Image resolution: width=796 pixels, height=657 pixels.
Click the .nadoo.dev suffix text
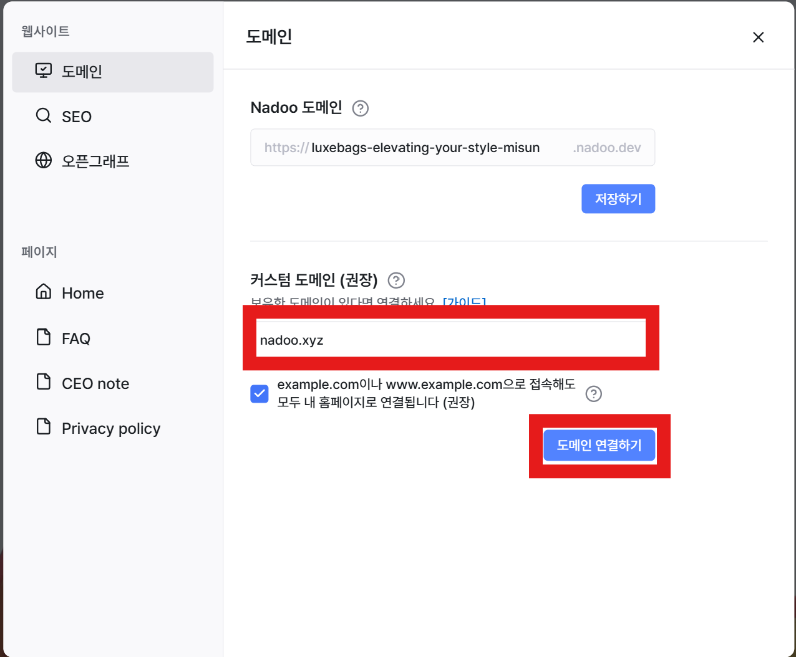pyautogui.click(x=607, y=148)
